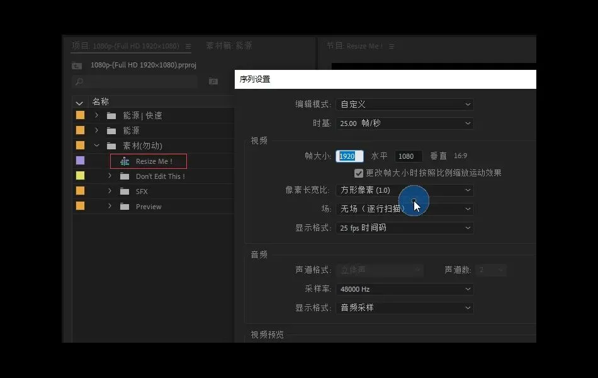Click the Resize Me ! sequence icon
Viewport: 598px width, 378px height.
click(x=125, y=161)
